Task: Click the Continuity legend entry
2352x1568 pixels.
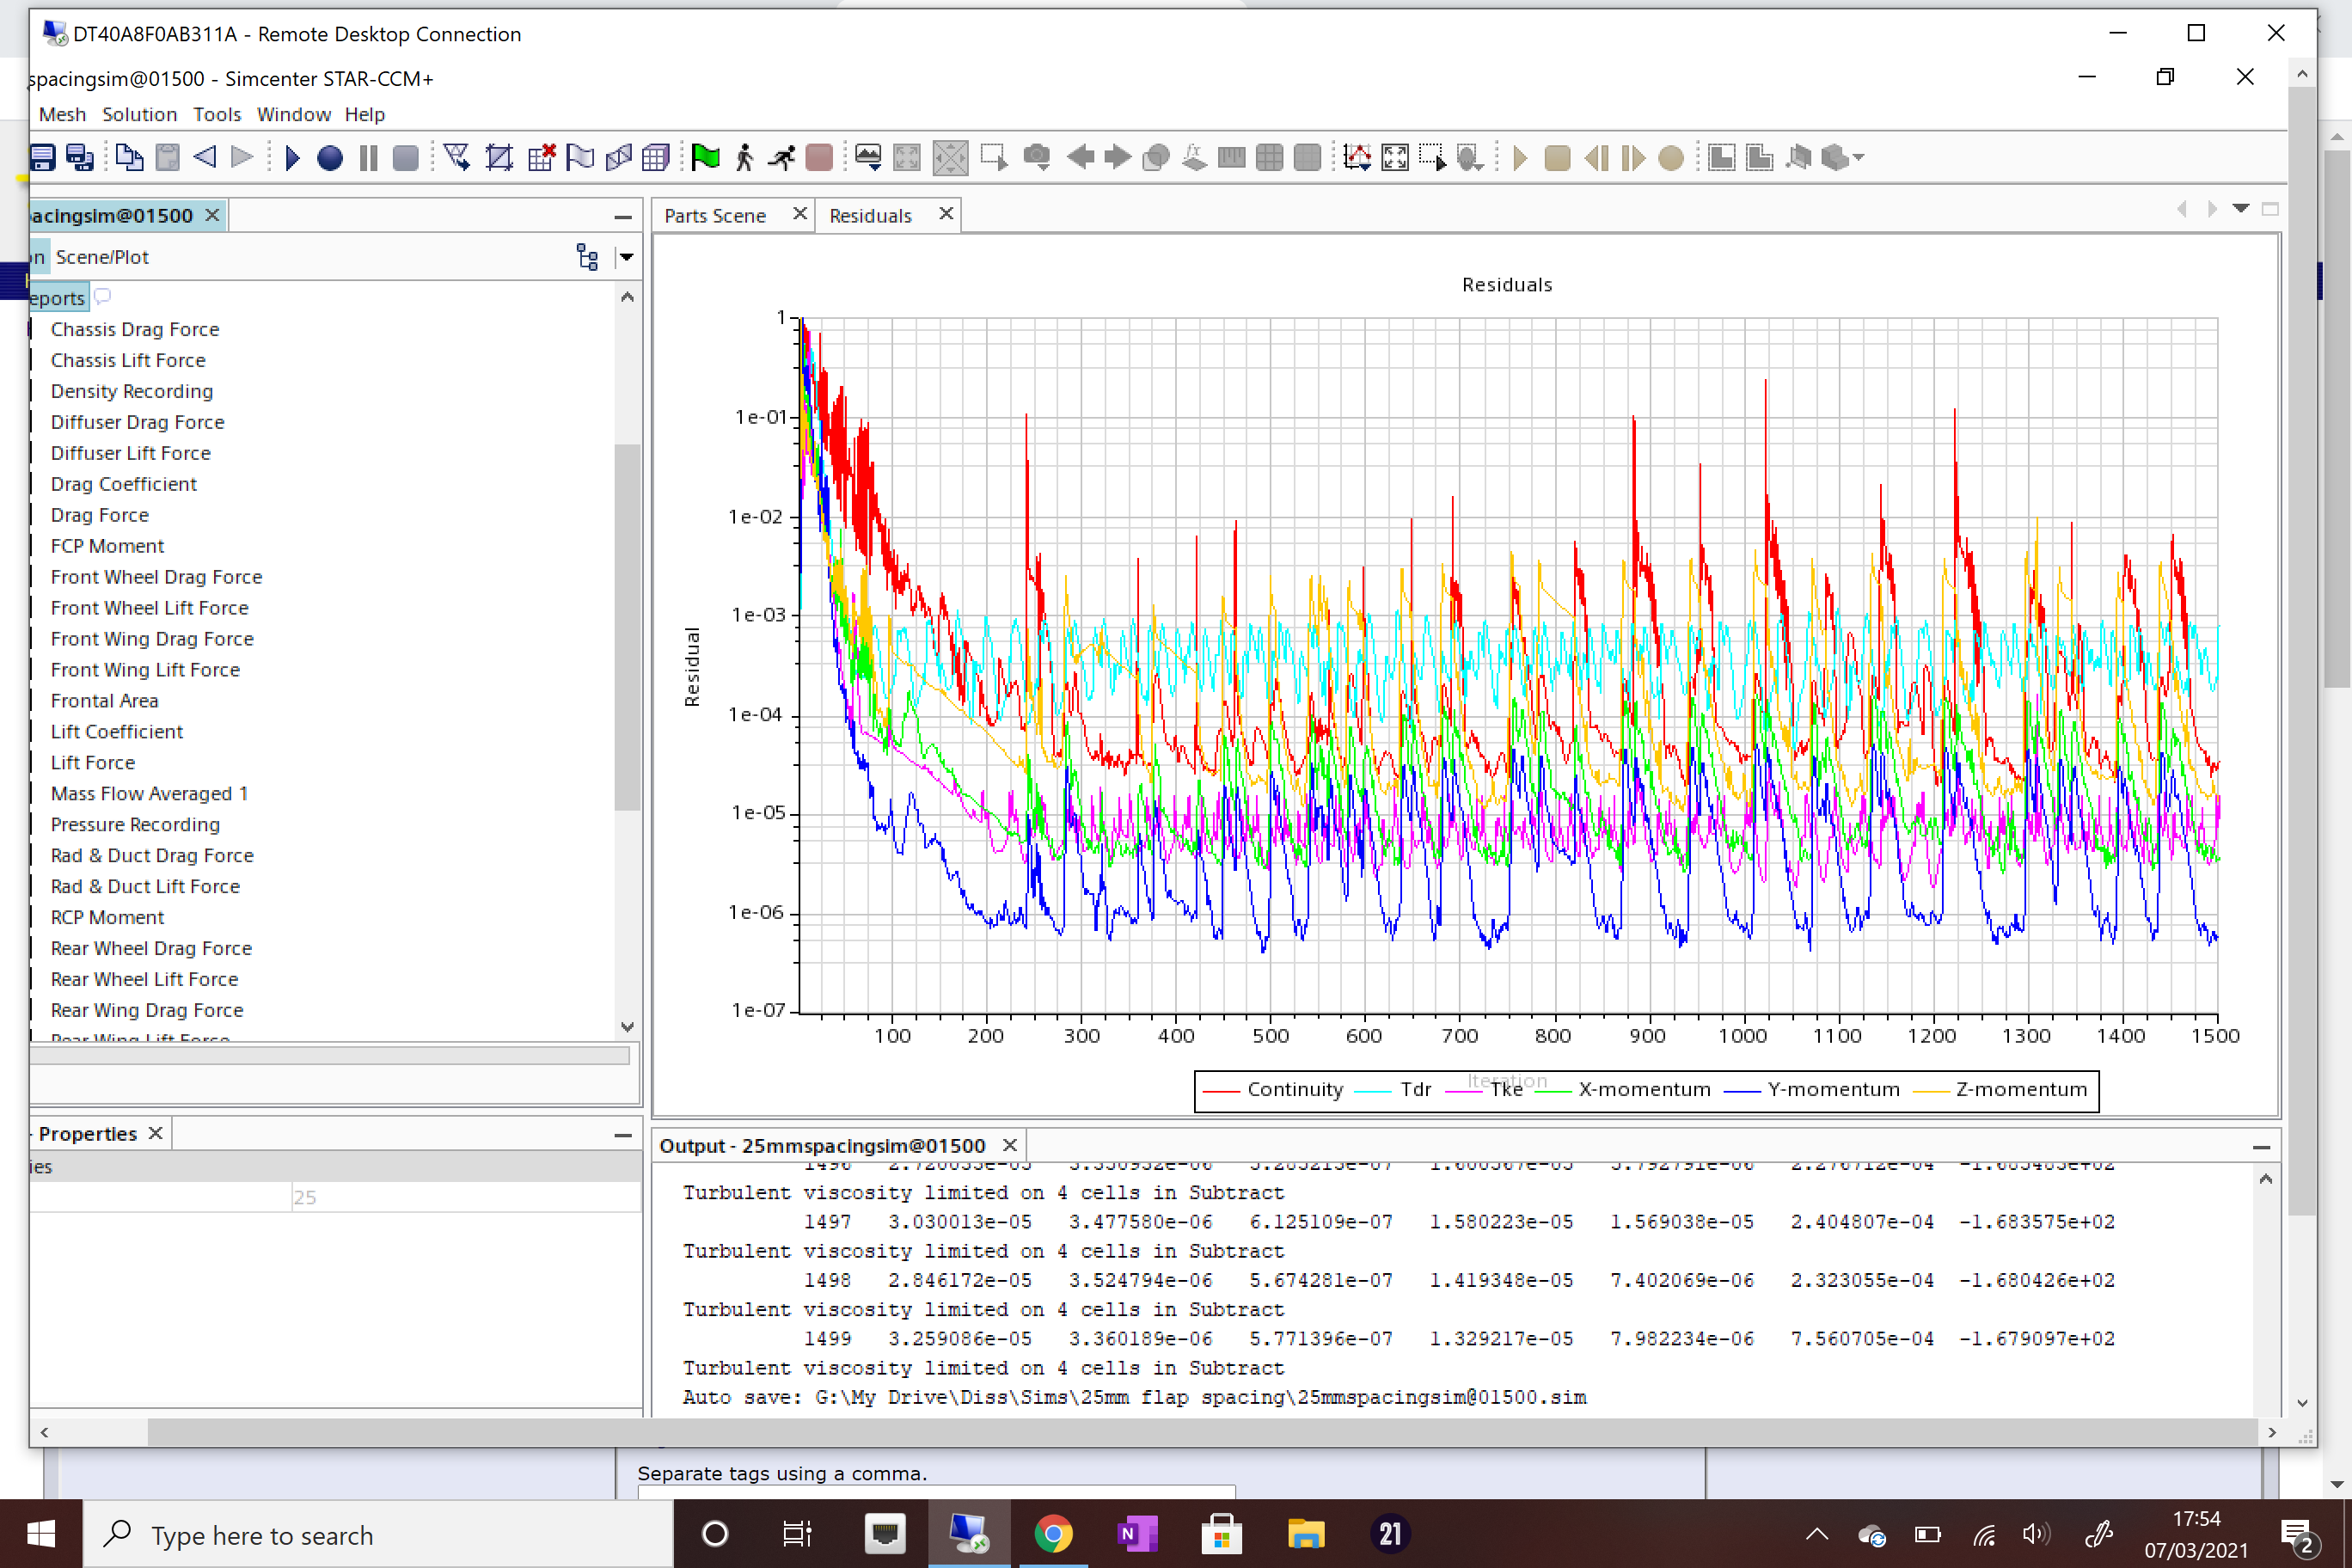Action: 1294,1090
